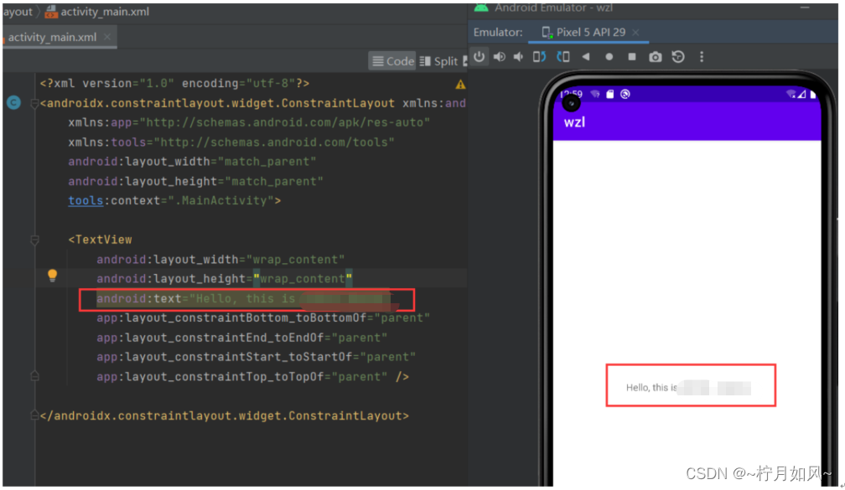
Task: Open emulator extended controls three-dot menu
Action: 702,57
